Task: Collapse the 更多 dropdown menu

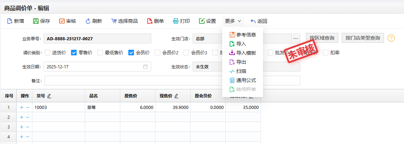Action: click(x=233, y=21)
